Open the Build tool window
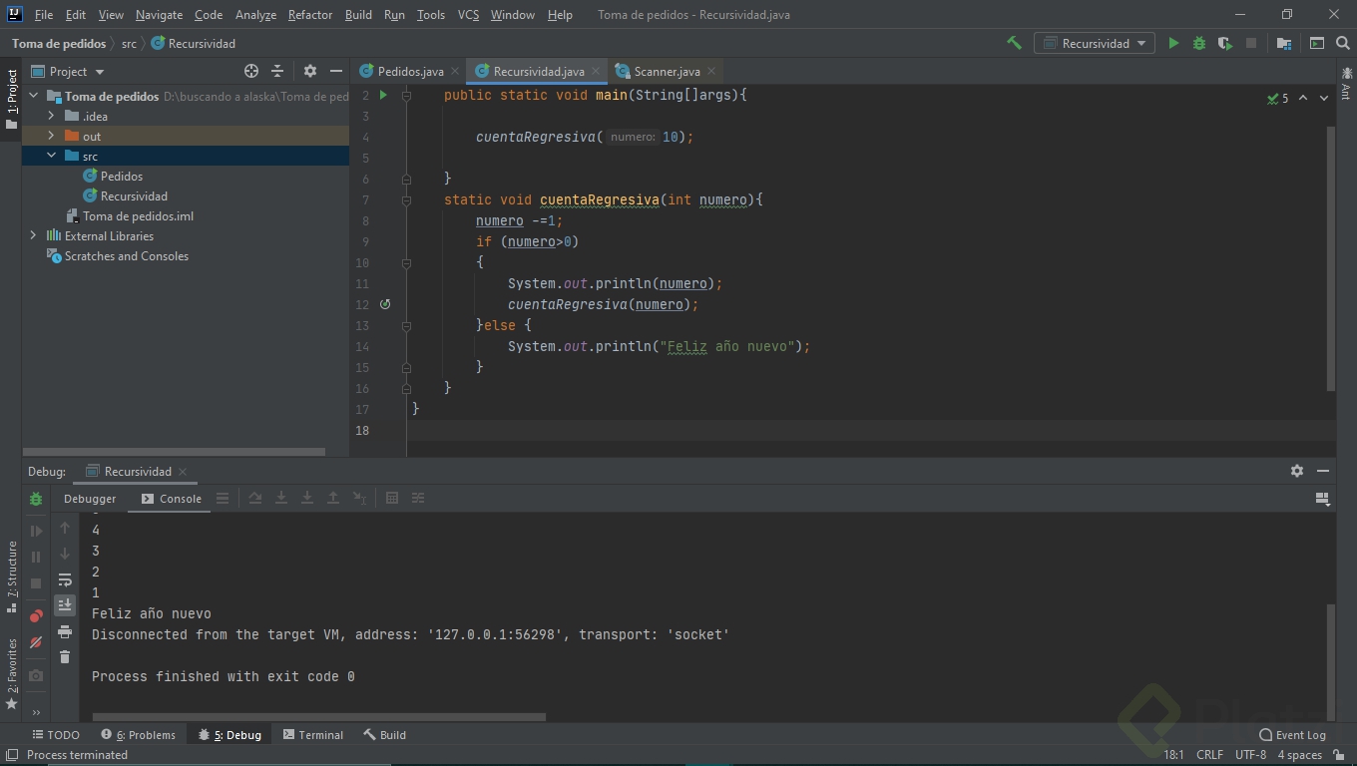The image size is (1357, 766). point(384,734)
